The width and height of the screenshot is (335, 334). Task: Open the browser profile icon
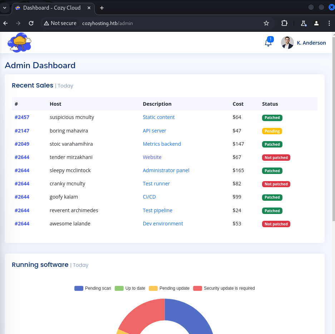pos(316,23)
